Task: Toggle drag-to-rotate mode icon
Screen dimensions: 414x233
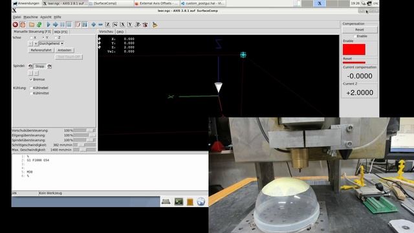Action: (x=145, y=25)
